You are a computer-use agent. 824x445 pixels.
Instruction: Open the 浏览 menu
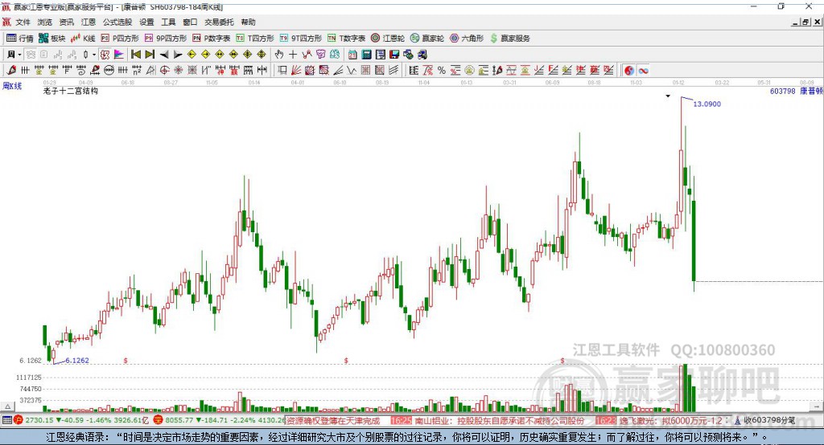click(45, 22)
